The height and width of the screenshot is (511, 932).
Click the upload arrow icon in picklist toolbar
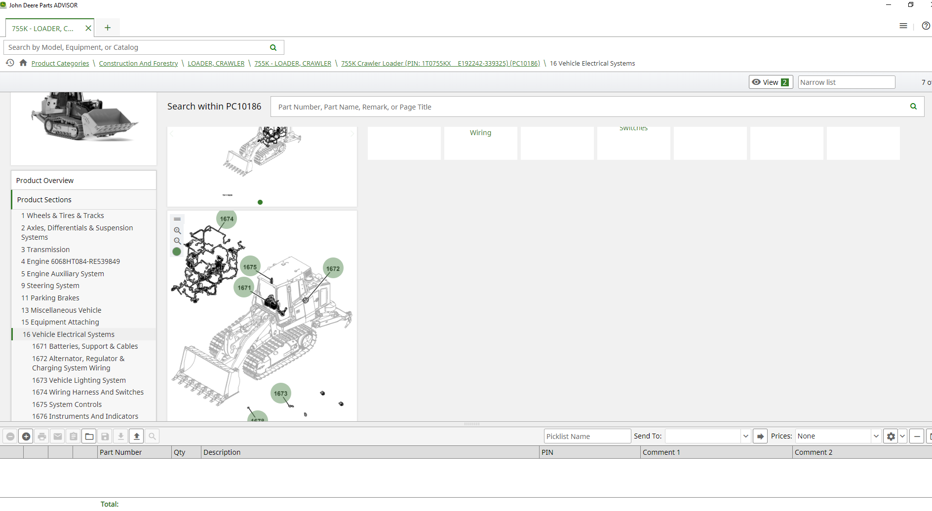pyautogui.click(x=137, y=437)
